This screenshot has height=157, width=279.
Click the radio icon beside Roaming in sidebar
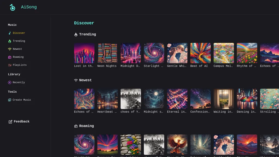click(x=10, y=57)
